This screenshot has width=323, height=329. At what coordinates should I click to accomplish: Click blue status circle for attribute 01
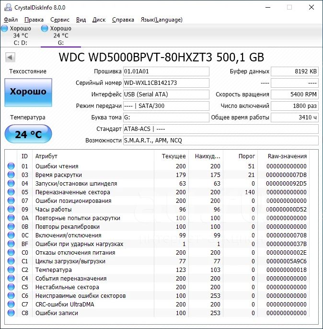(11, 166)
